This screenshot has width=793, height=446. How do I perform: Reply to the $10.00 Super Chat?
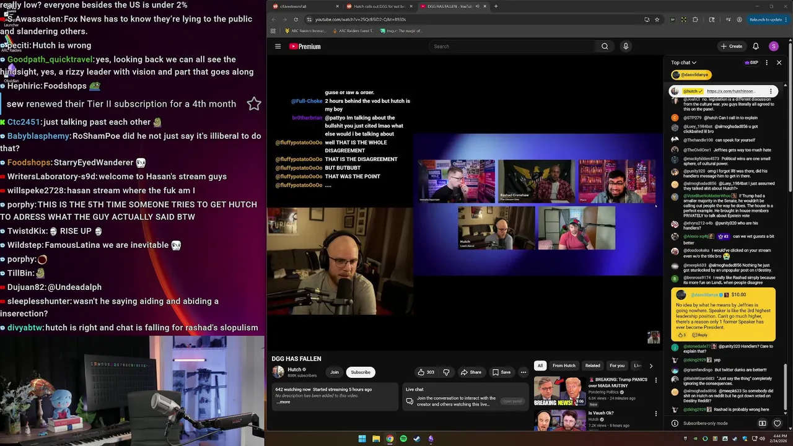click(x=700, y=335)
